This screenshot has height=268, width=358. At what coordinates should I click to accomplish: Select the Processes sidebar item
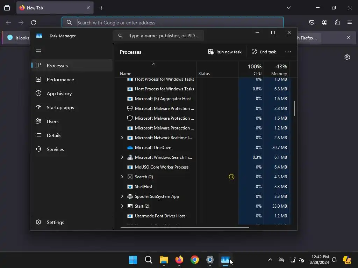click(72, 66)
